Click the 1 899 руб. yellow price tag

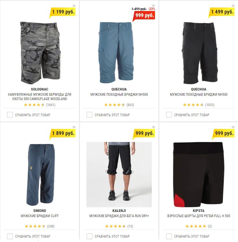(x=63, y=133)
